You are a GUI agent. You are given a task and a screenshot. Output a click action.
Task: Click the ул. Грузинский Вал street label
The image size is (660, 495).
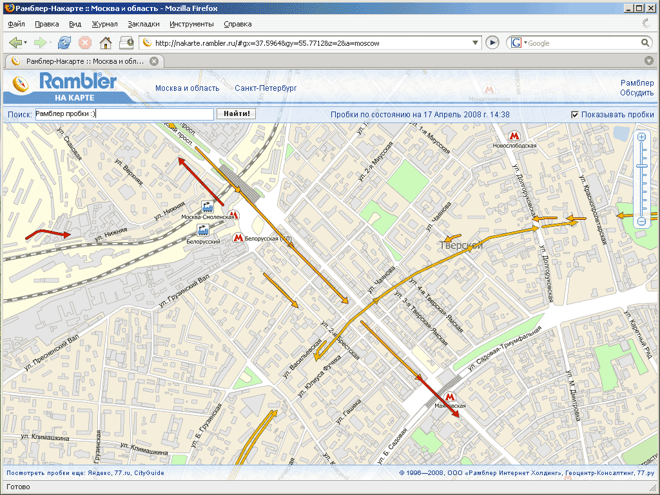pyautogui.click(x=184, y=291)
